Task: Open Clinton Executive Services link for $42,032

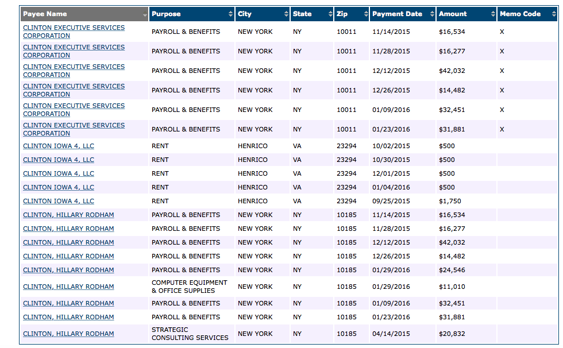Action: point(74,71)
